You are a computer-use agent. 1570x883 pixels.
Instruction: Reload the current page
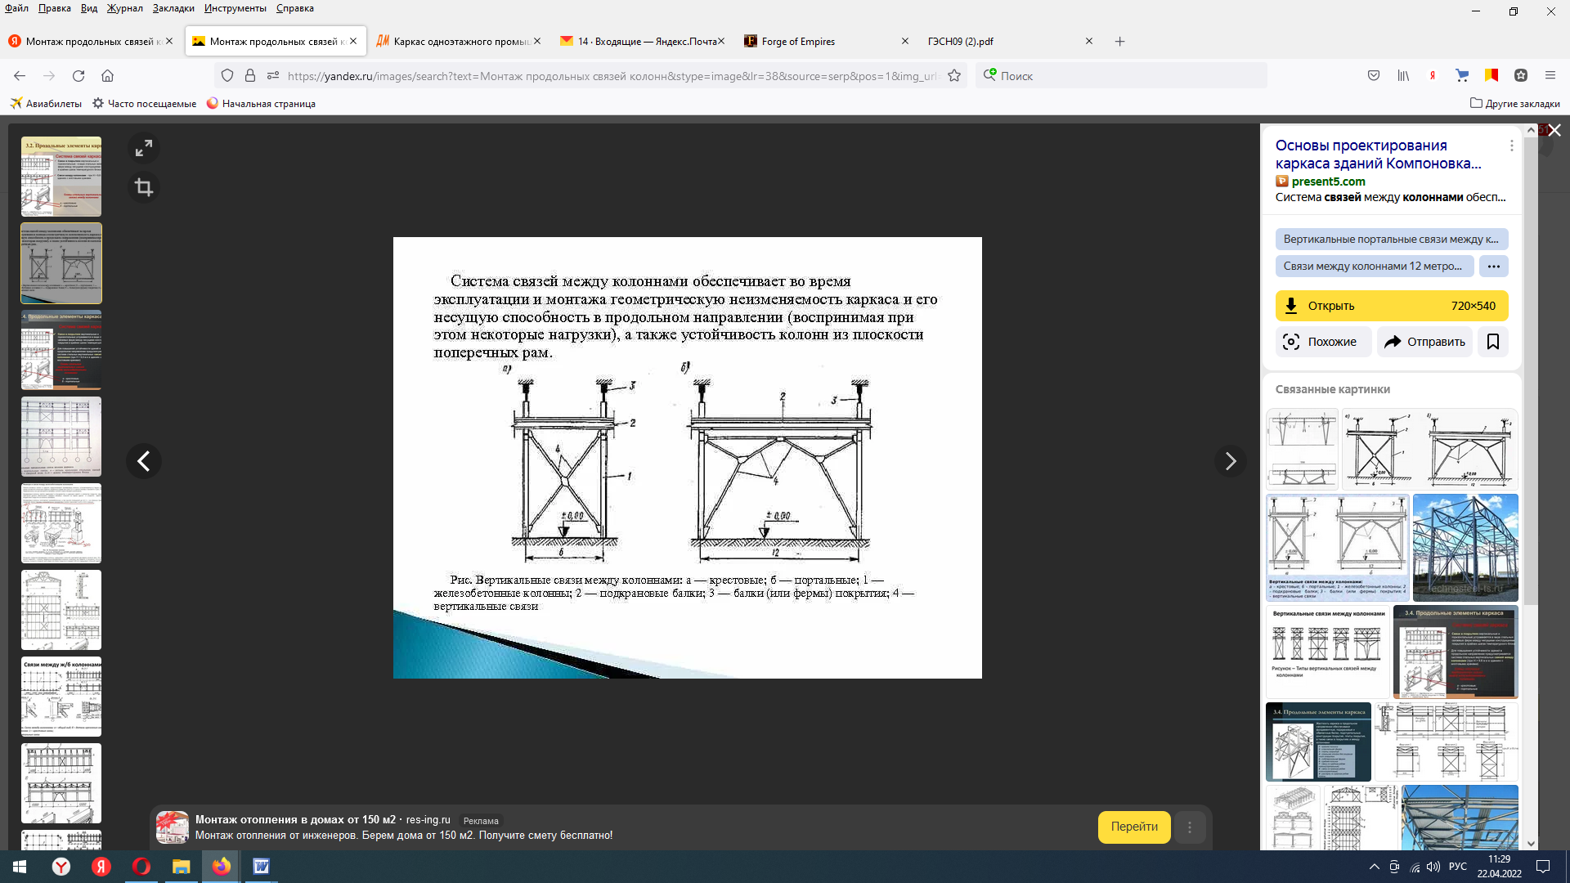click(x=78, y=76)
